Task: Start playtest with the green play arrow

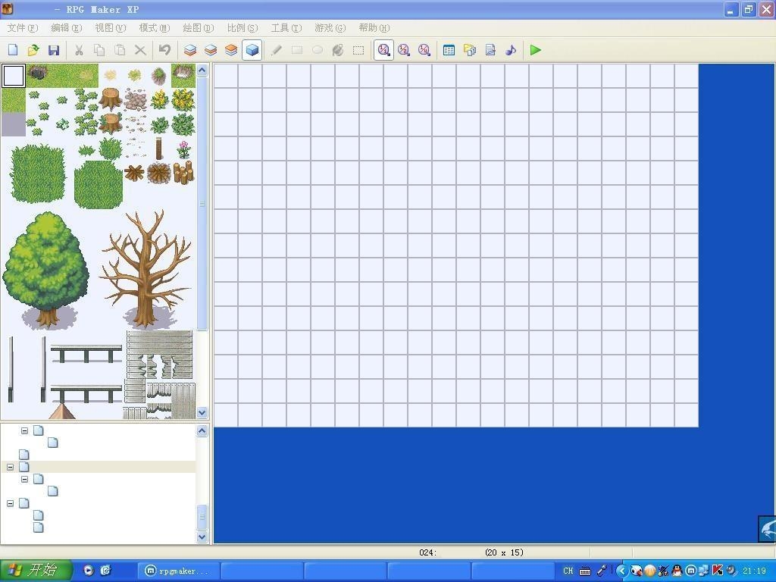Action: click(x=536, y=50)
